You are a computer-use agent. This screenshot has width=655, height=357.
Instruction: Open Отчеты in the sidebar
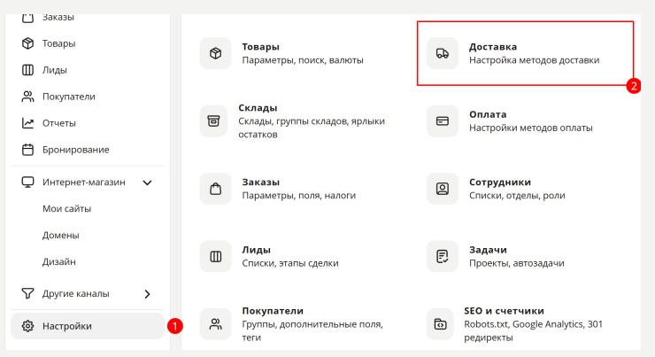tap(59, 123)
